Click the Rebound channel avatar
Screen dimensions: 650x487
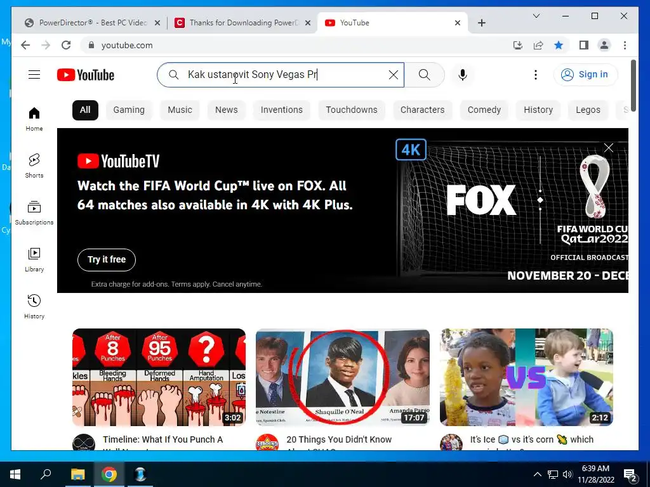(x=267, y=442)
